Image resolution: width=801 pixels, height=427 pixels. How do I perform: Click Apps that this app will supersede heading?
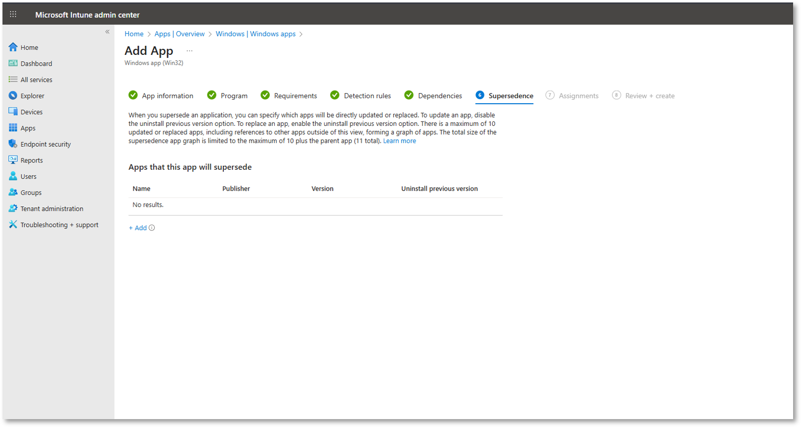(x=190, y=167)
